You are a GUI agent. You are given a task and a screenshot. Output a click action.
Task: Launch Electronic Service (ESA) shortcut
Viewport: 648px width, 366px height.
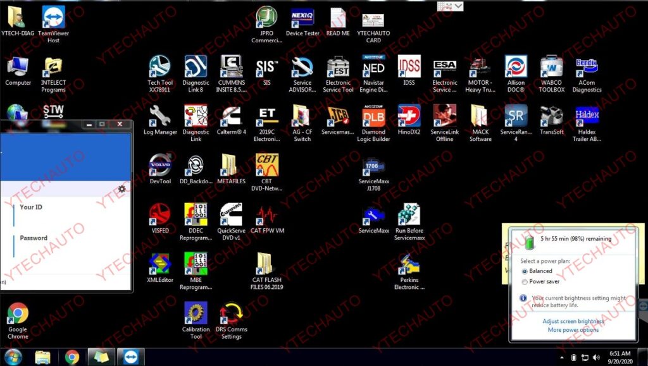tap(445, 75)
